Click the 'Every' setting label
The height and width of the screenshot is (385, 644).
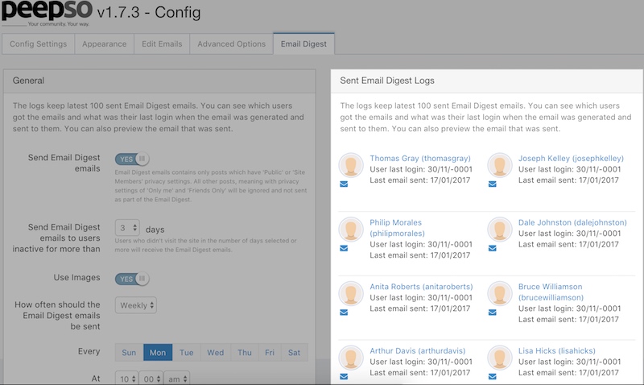[89, 351]
